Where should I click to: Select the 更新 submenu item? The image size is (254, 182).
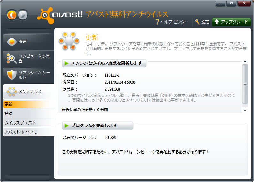(28, 104)
